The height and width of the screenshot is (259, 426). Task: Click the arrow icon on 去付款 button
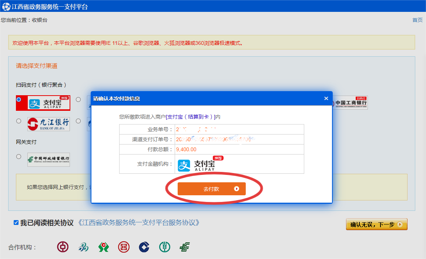(x=237, y=189)
